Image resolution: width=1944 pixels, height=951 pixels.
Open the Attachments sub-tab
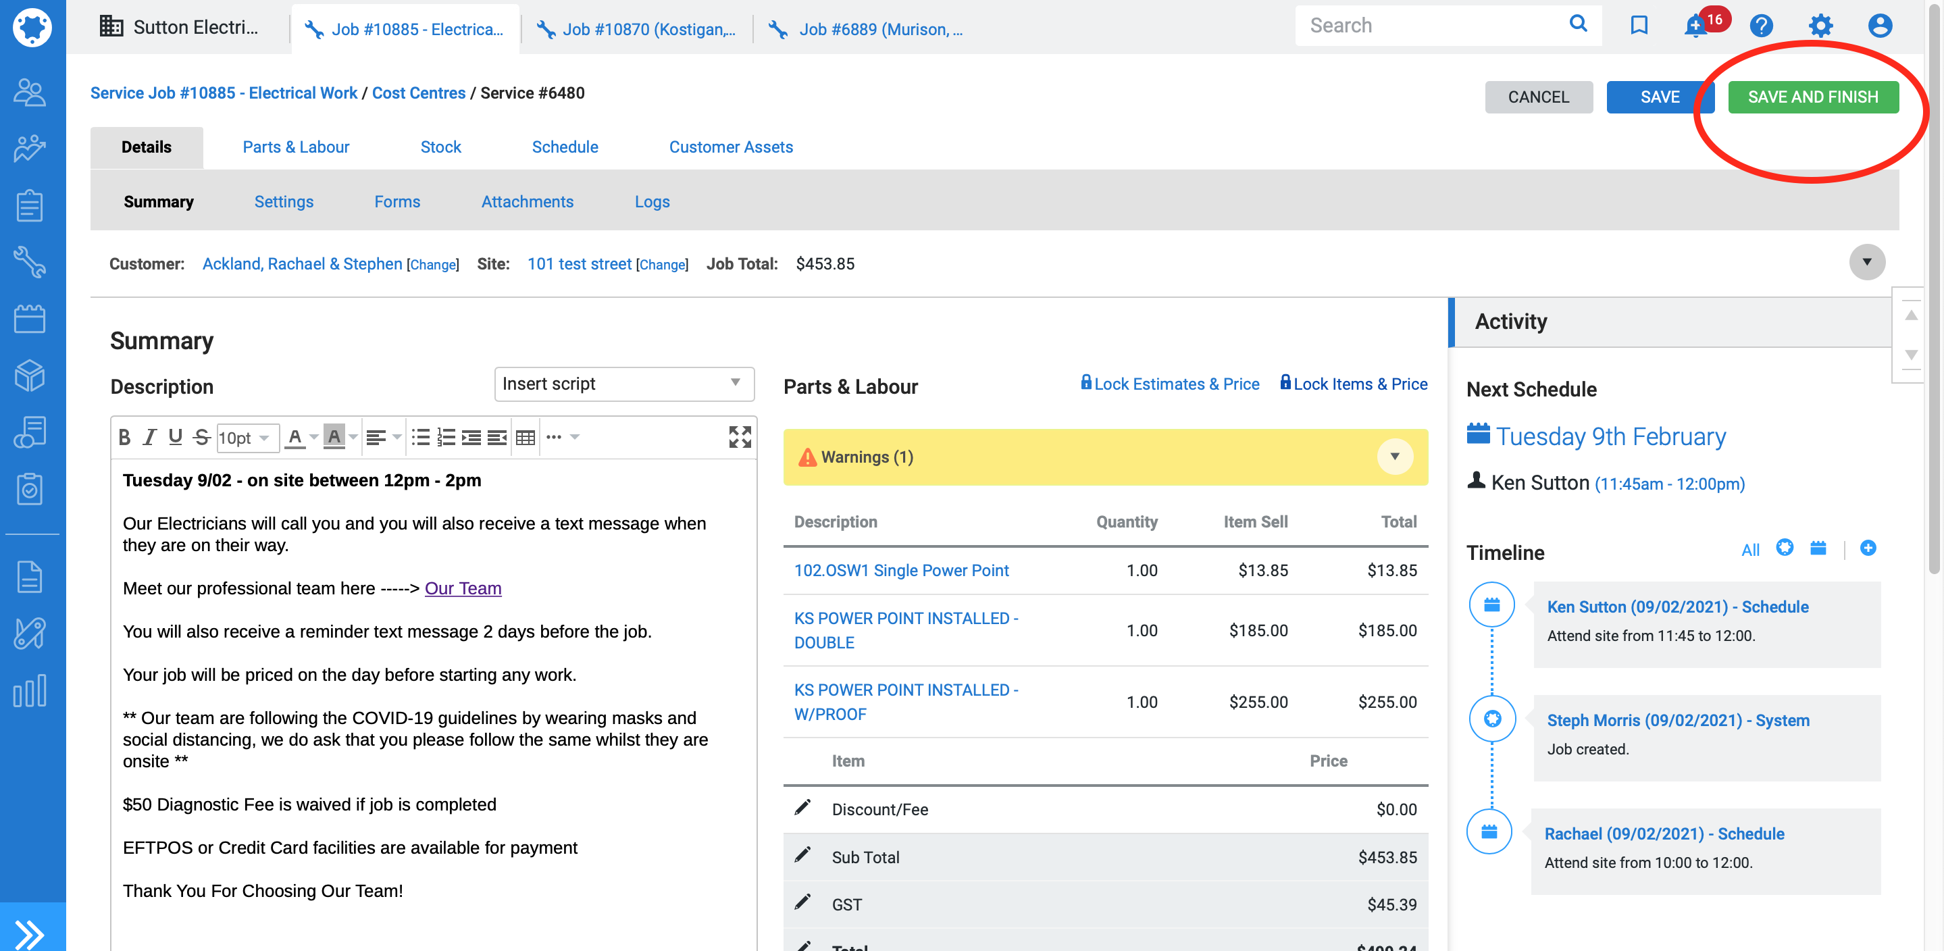point(527,201)
